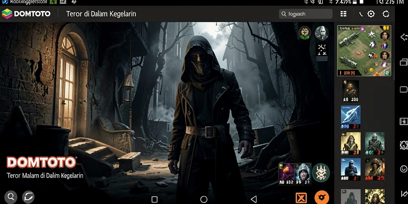Click the bottom arrow icon in right sidebar
Screen dimensions: 408x204
(404, 193)
